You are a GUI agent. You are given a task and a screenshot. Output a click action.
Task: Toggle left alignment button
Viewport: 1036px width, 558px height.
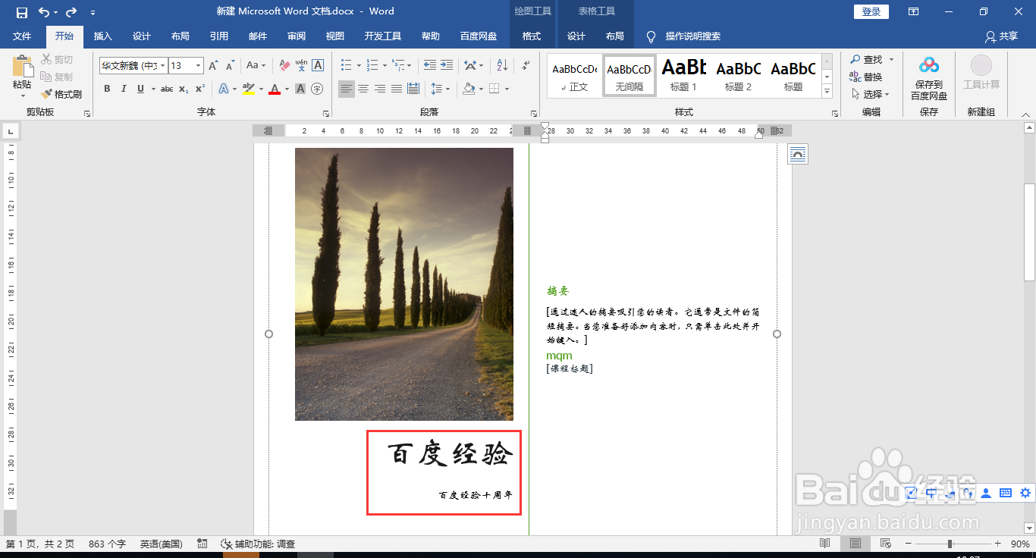347,89
